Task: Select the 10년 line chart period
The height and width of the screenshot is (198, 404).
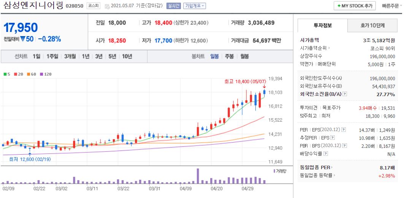Action: coord(127,56)
